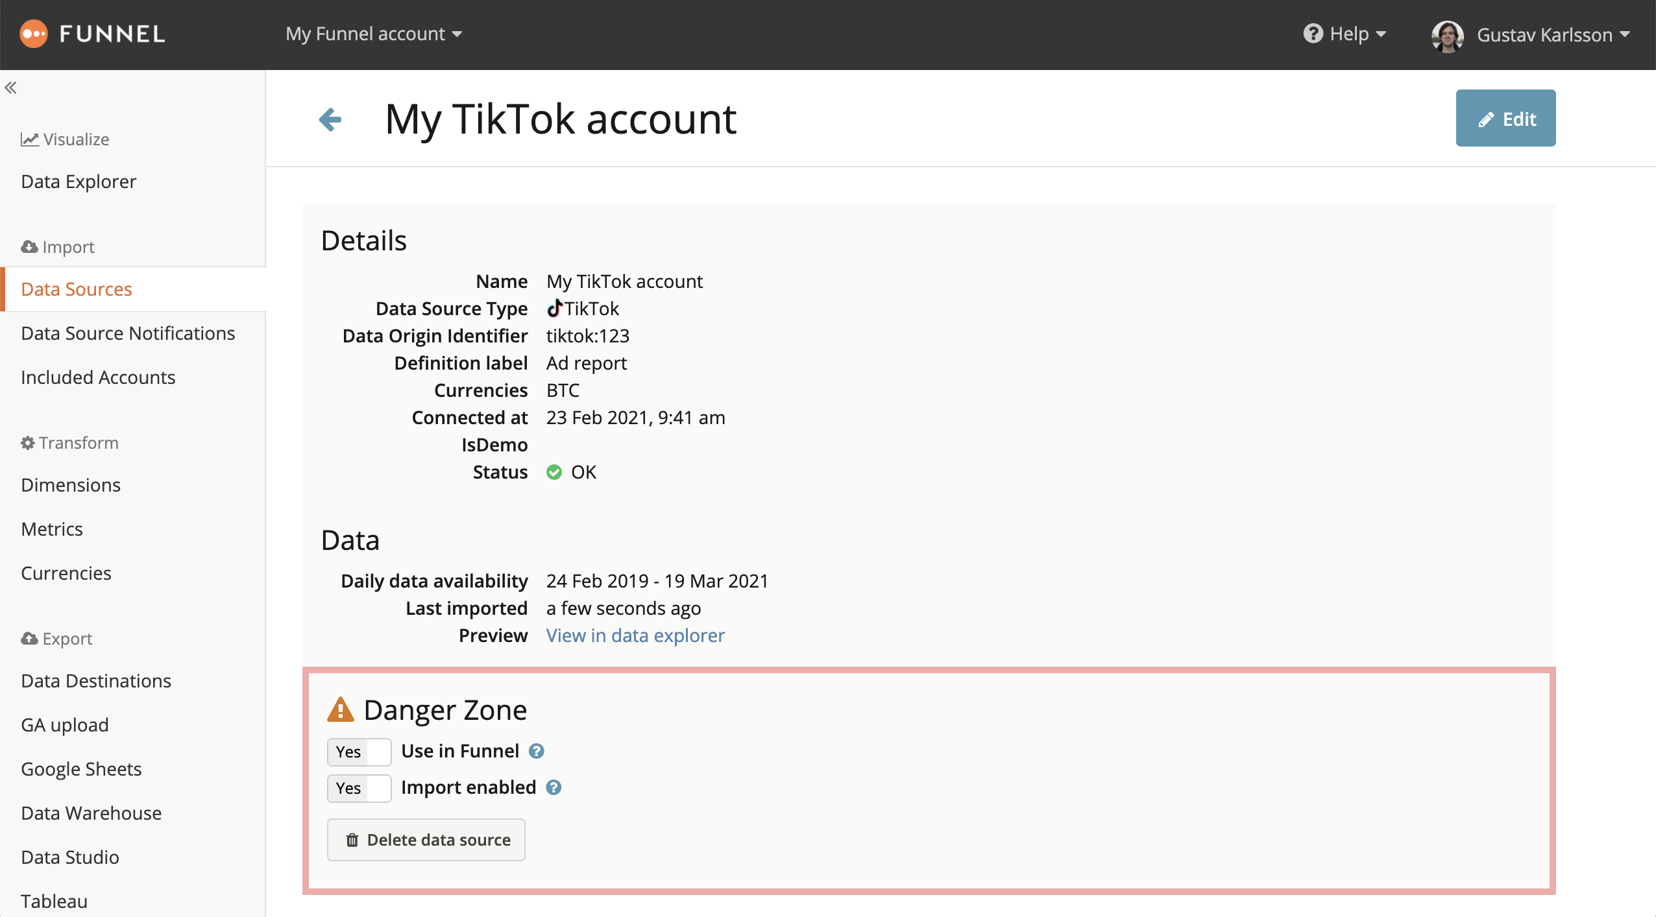The height and width of the screenshot is (917, 1656).
Task: Go to Included Accounts
Action: point(98,377)
